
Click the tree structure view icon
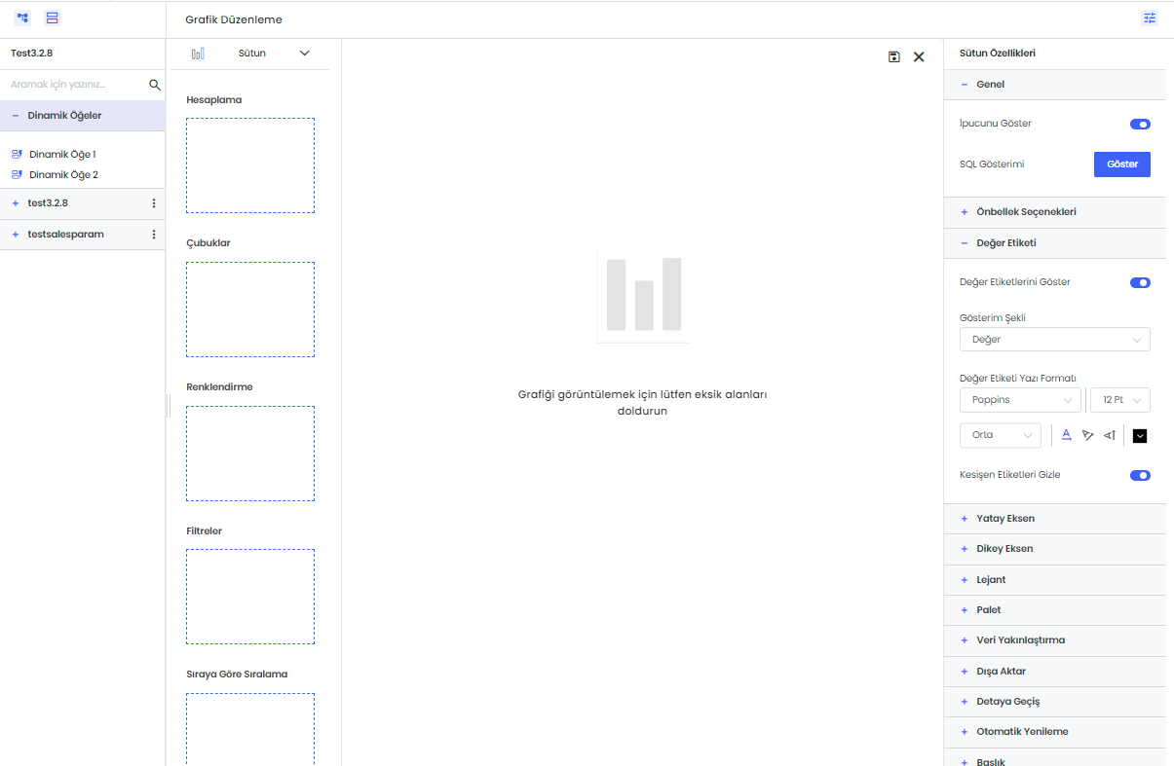click(x=22, y=18)
